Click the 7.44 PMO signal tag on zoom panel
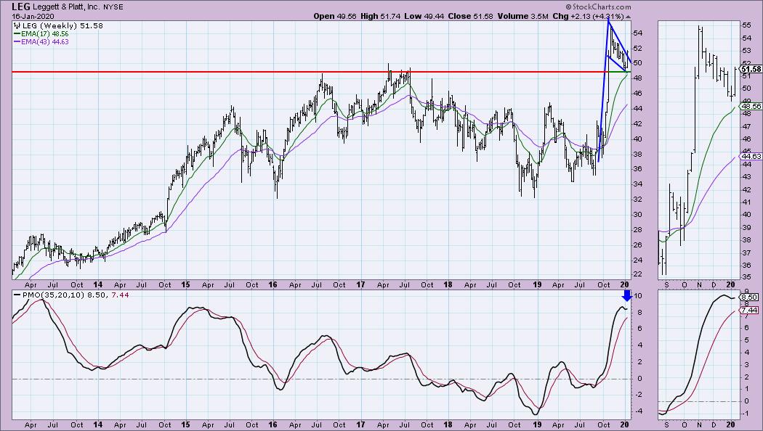Viewport: 763px width, 431px height. pos(751,310)
